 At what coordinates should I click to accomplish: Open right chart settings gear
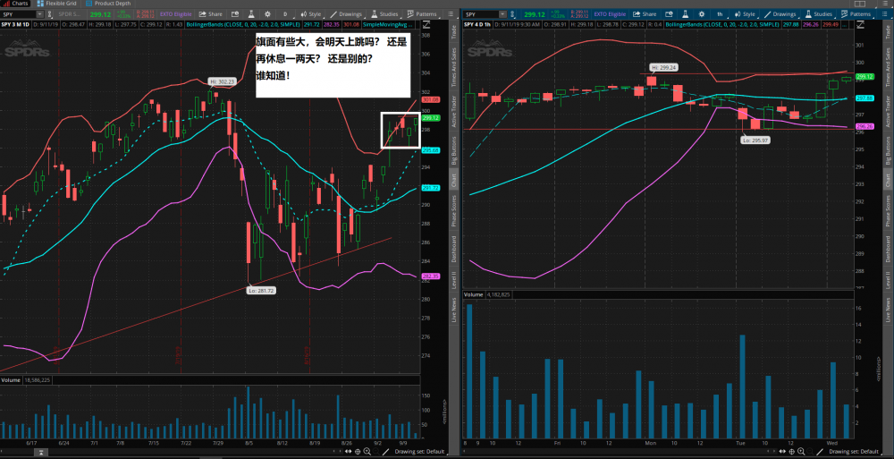point(702,14)
